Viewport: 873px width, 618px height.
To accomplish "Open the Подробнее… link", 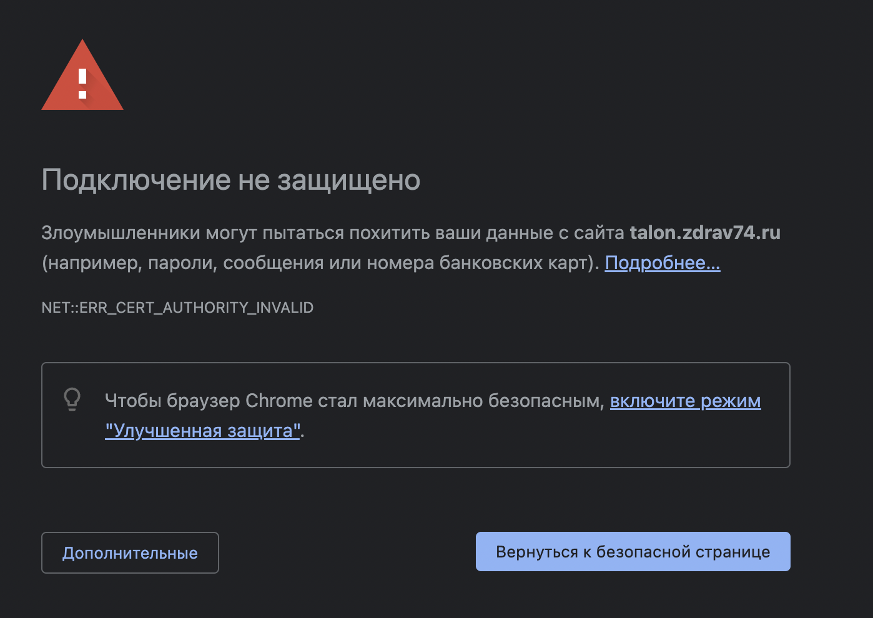I will 663,263.
